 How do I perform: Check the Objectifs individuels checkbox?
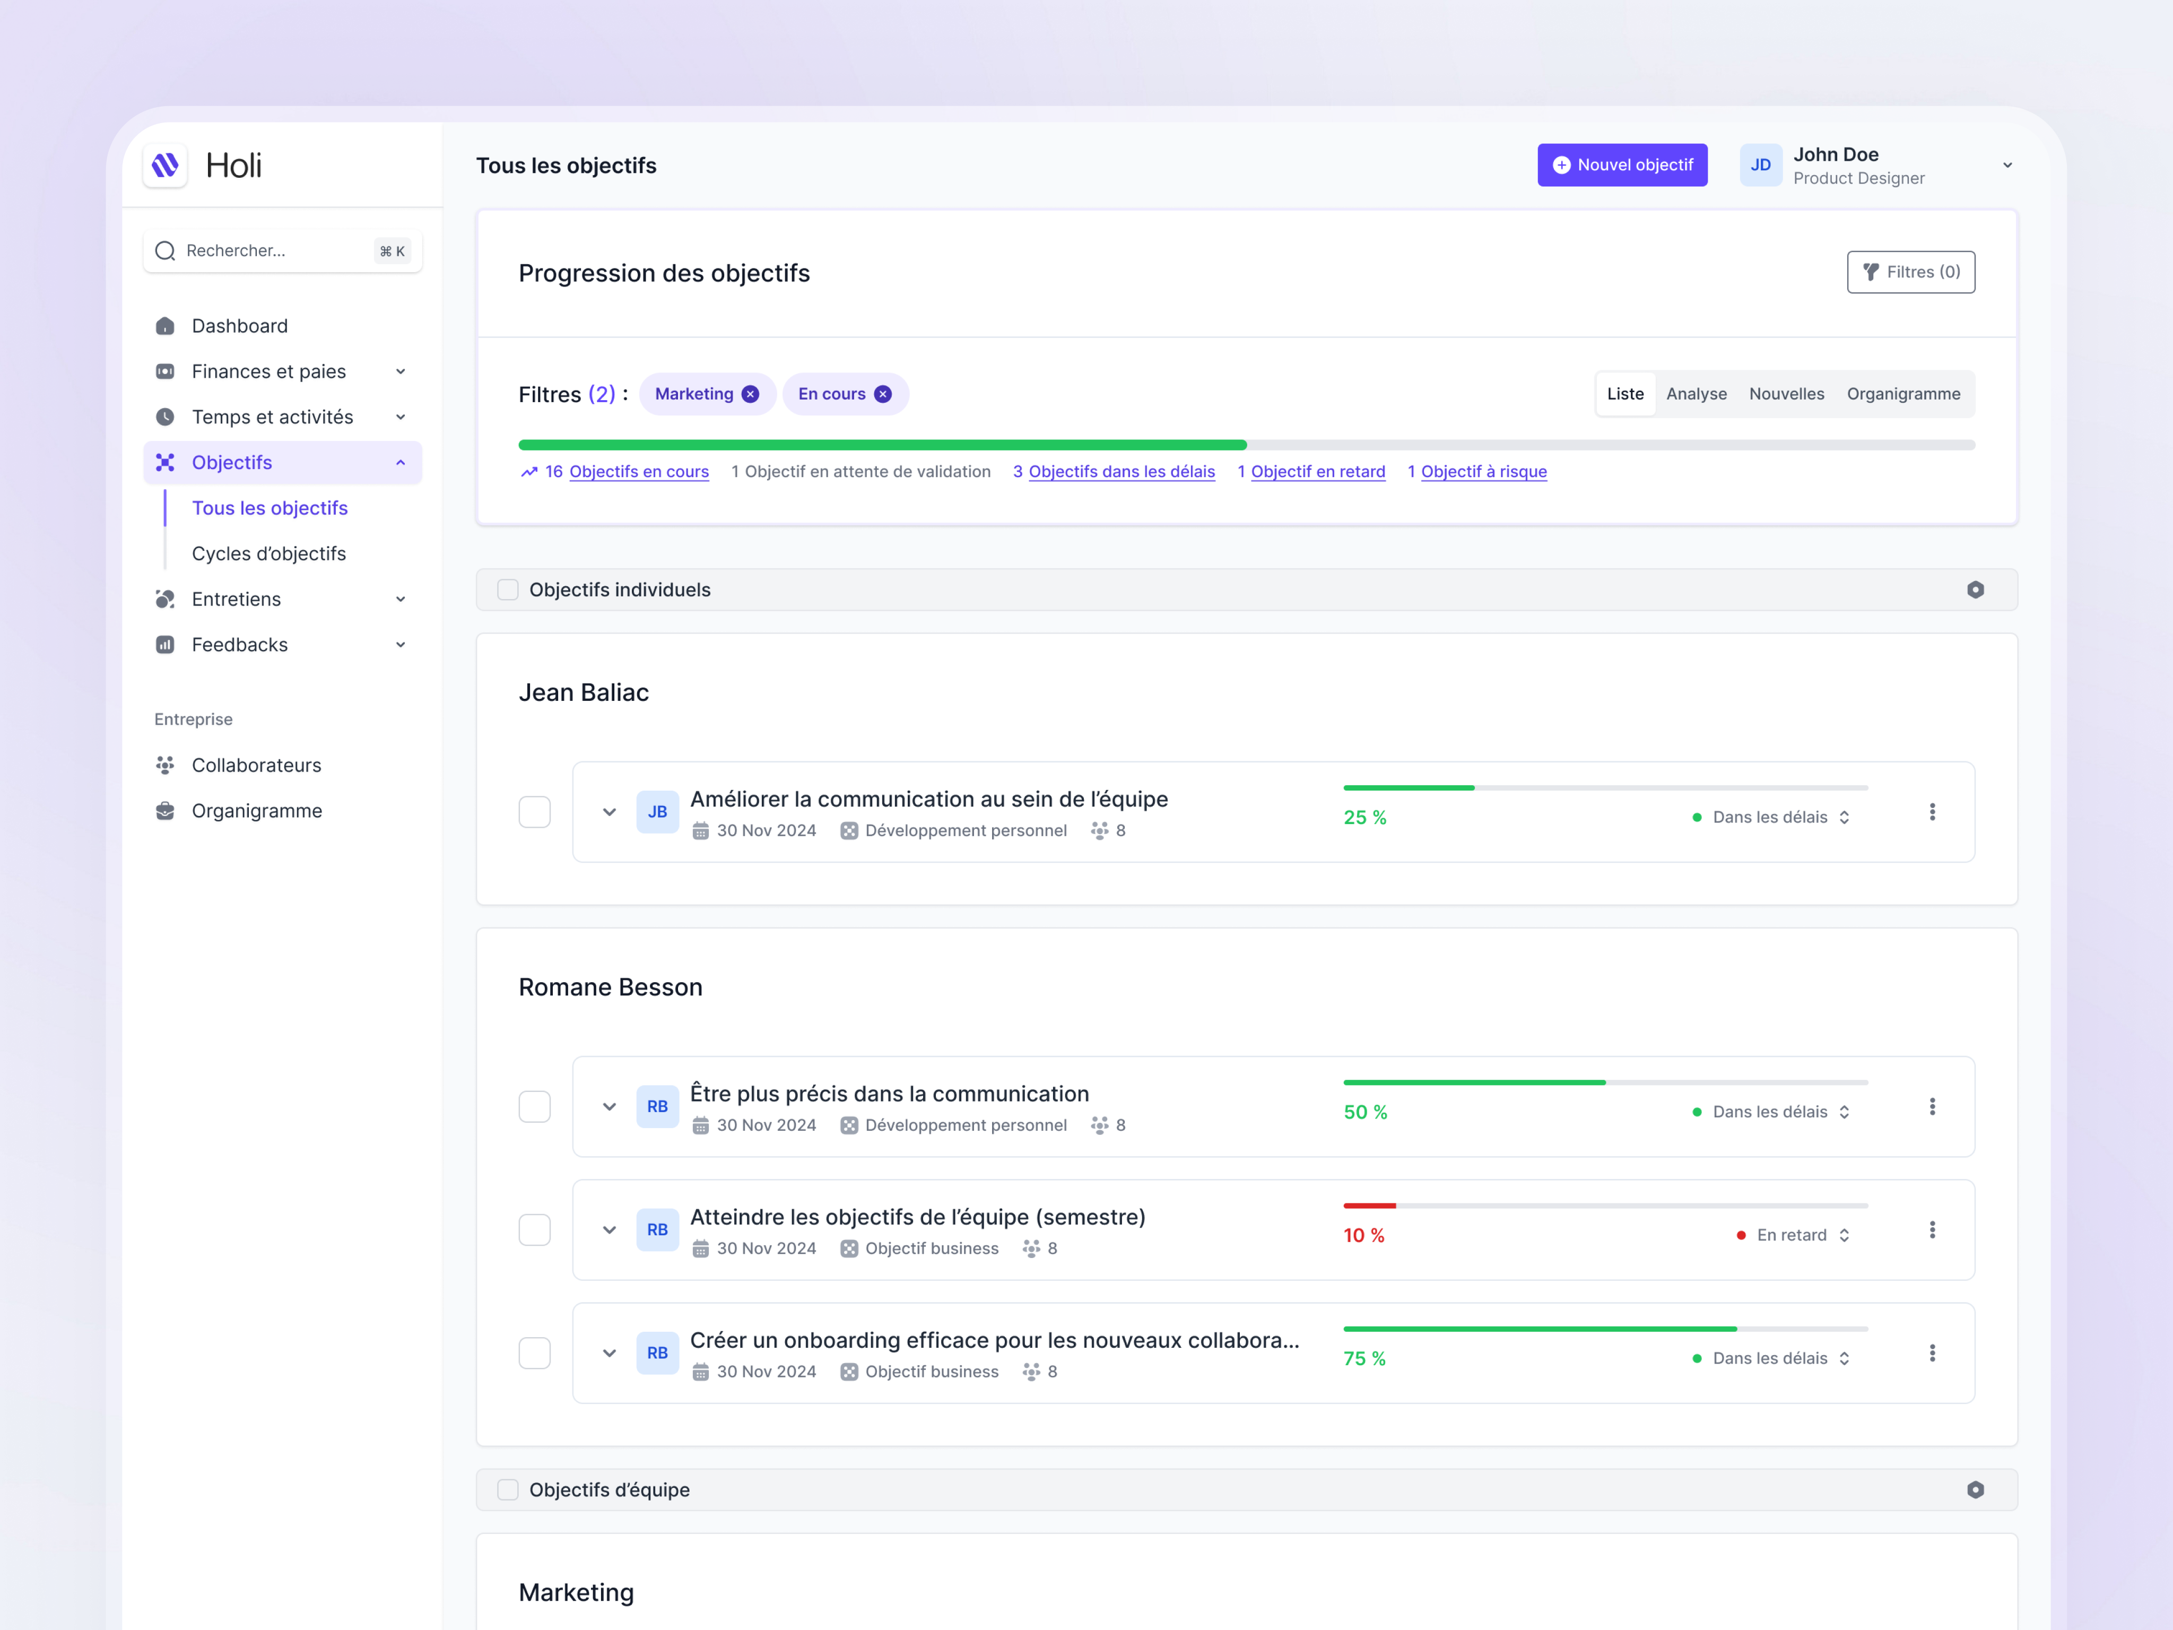click(x=508, y=589)
